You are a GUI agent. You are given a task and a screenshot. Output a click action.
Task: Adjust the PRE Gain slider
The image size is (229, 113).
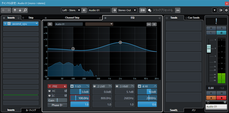57,100
